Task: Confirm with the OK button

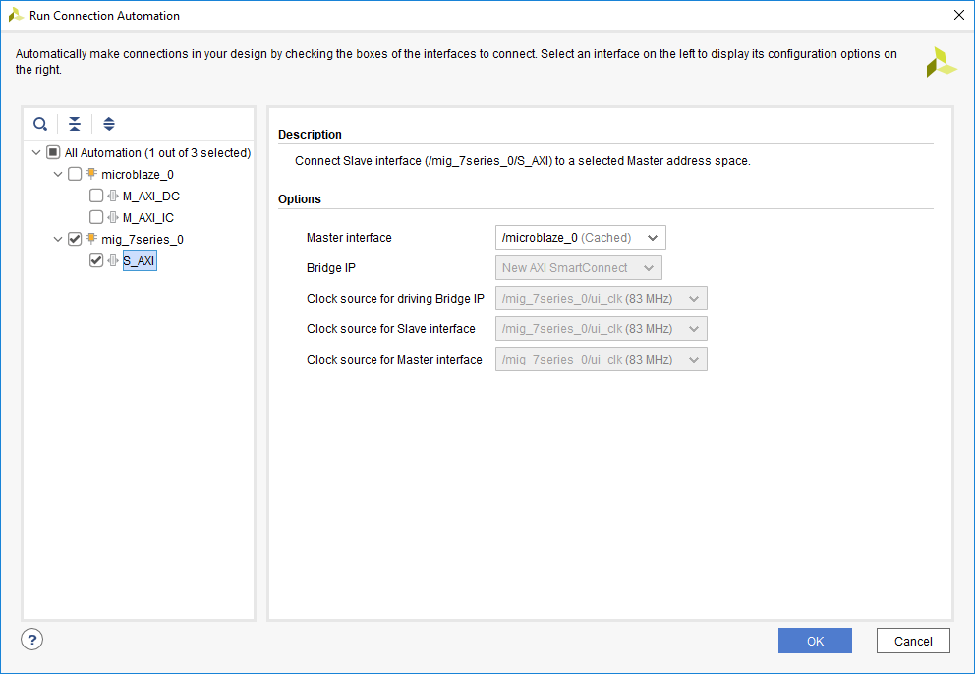Action: (815, 641)
